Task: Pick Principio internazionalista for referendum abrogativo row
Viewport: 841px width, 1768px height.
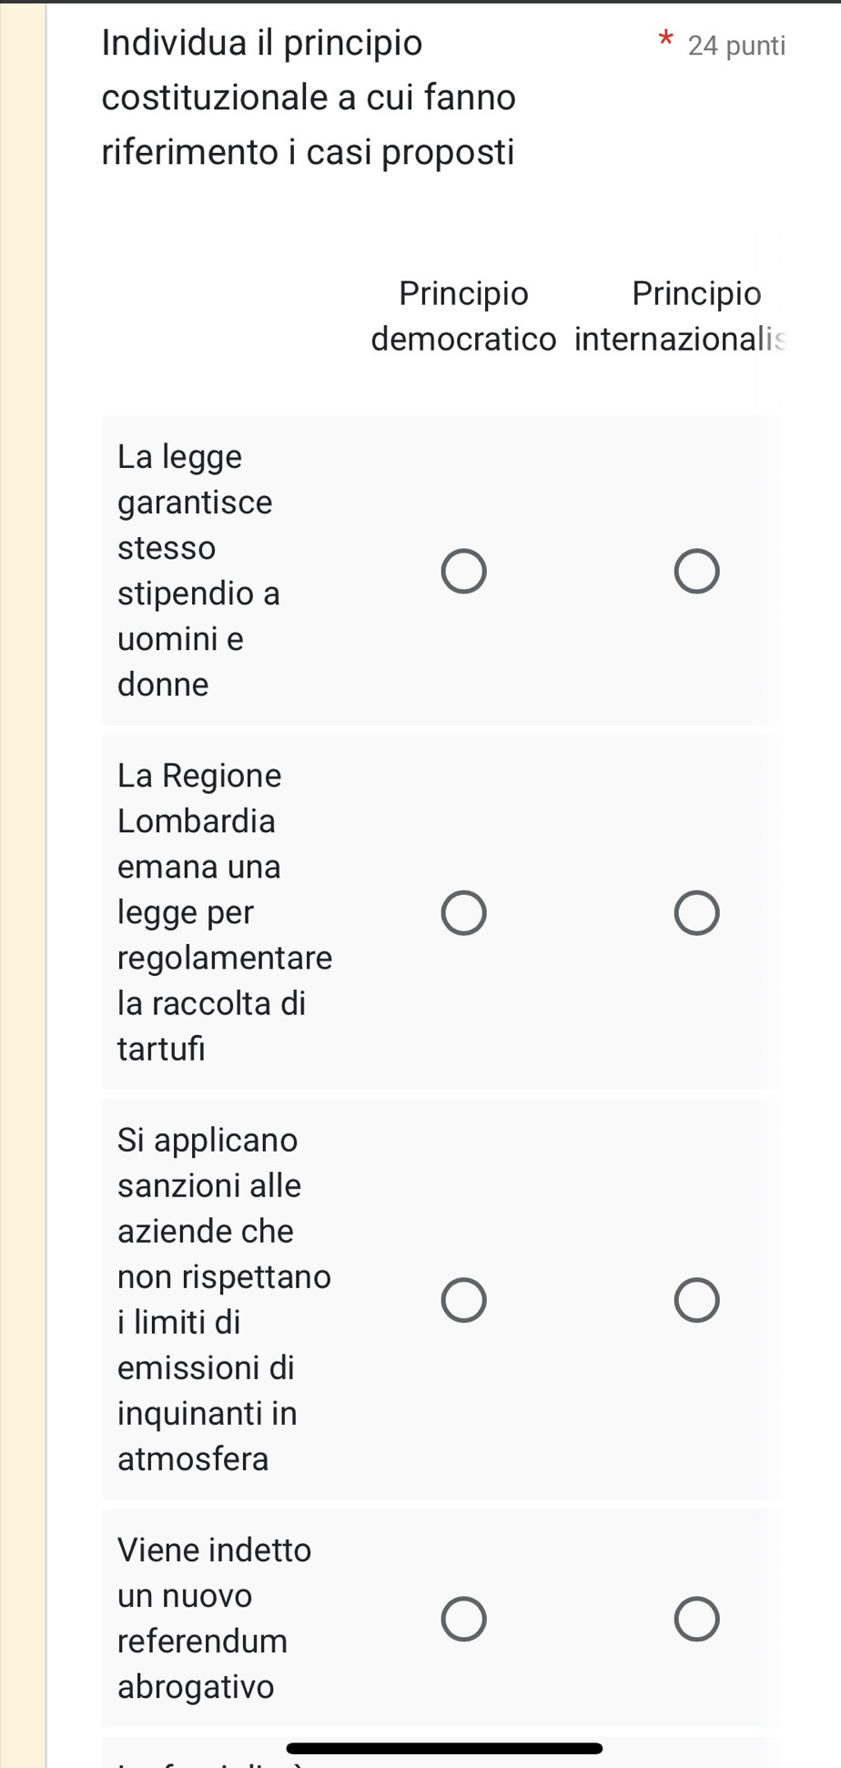Action: click(697, 1619)
